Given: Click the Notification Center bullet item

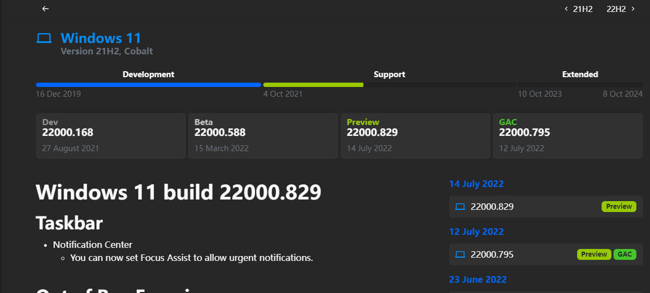Looking at the screenshot, I should click(92, 245).
